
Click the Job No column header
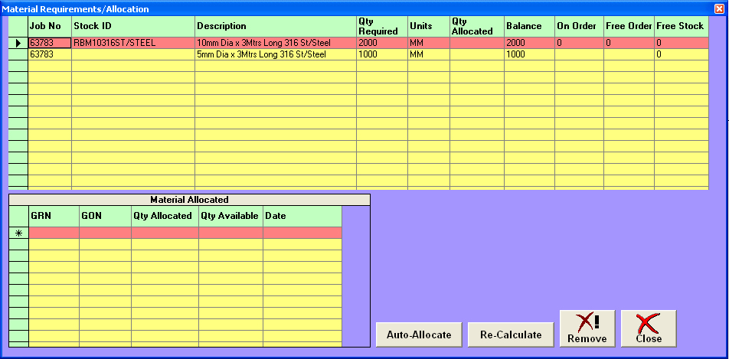tap(51, 27)
